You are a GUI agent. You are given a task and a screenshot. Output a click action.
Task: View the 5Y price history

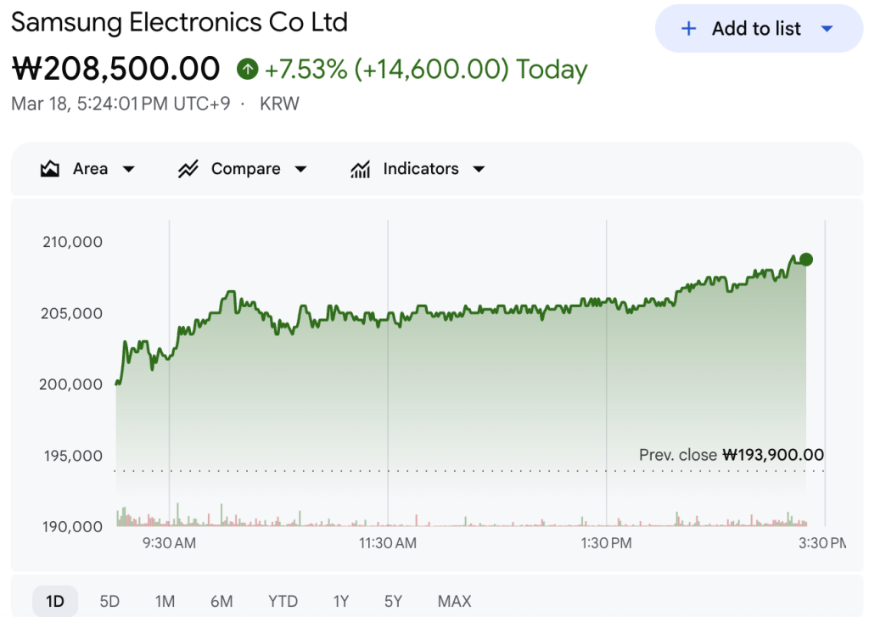pos(393,602)
